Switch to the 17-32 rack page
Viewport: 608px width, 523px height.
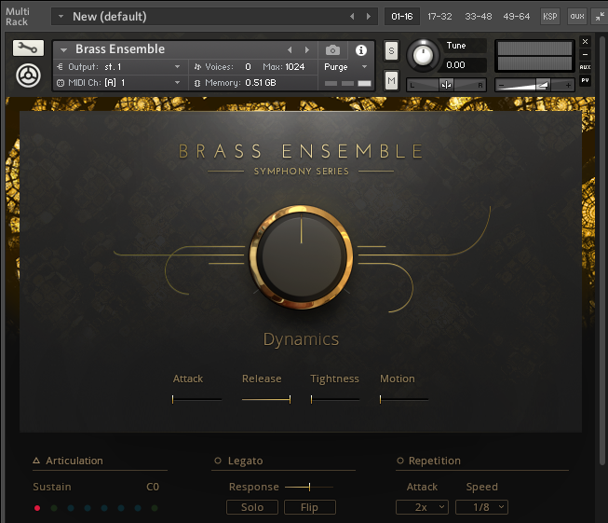pos(440,17)
